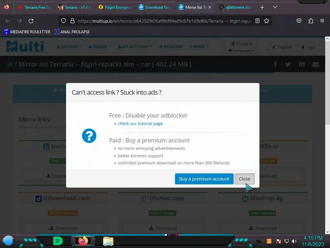This screenshot has height=248, width=330.
Task: Click the home breadcrumb icon
Action: (x=10, y=64)
